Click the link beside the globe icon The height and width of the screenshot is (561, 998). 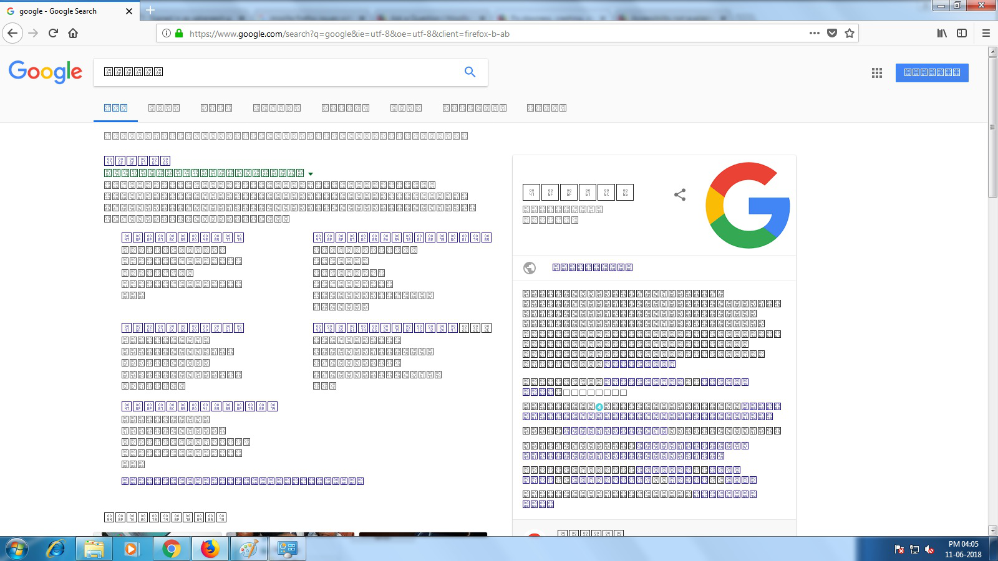coord(592,267)
